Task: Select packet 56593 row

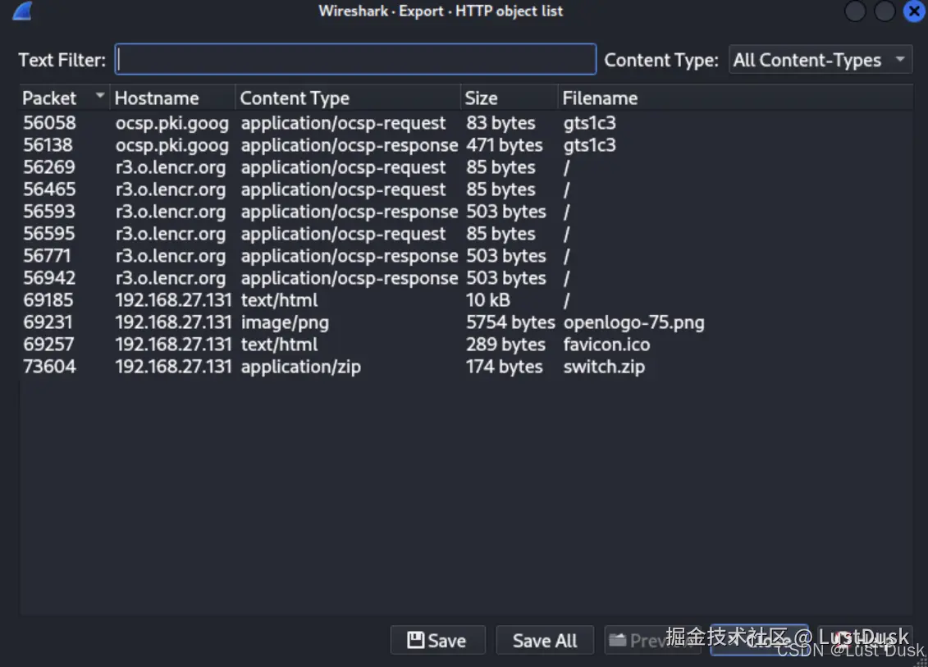Action: tap(466, 212)
